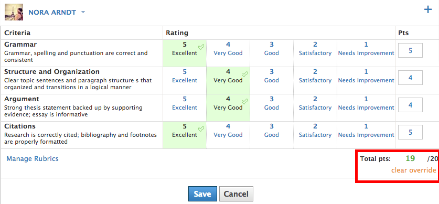Screen dimensions: 439x204
Task: Select Grammar rating 4 Very Good
Action: (x=228, y=49)
